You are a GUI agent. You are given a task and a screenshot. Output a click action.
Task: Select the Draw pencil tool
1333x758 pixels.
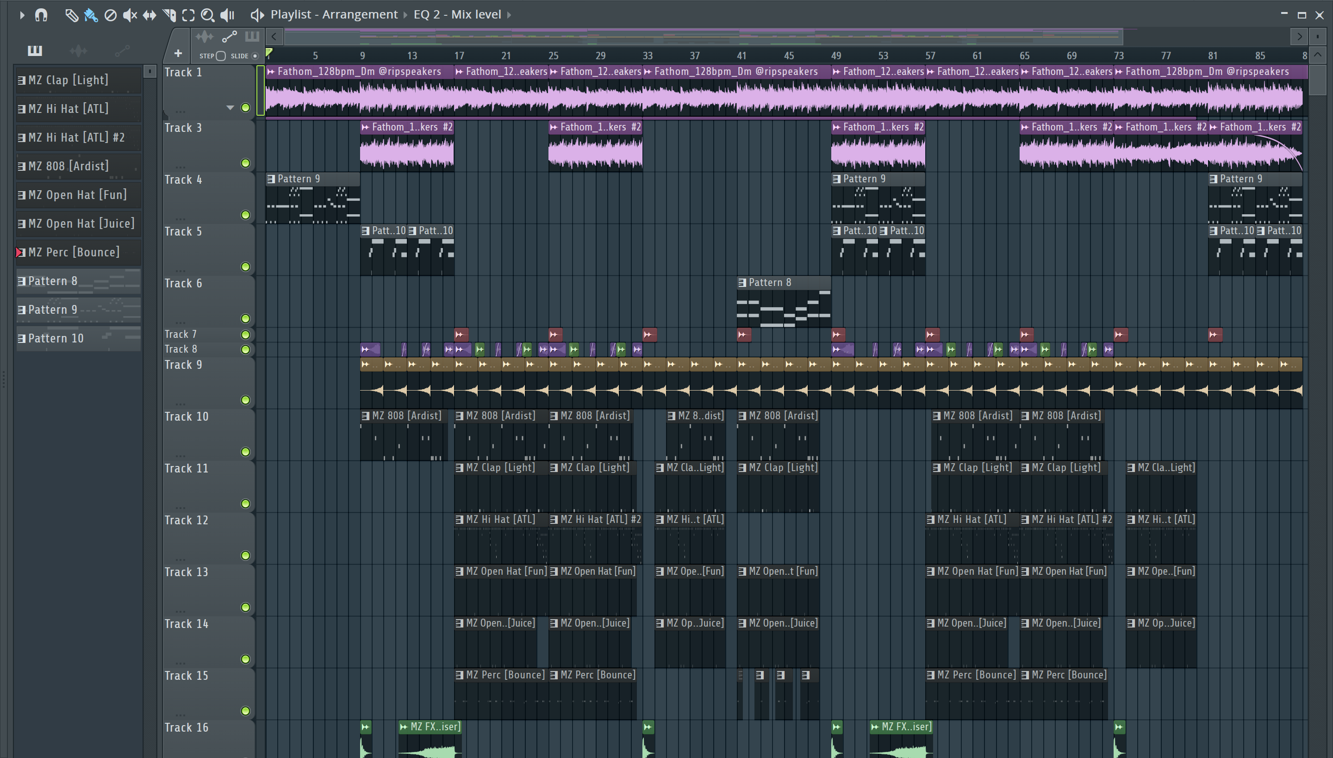(x=71, y=15)
